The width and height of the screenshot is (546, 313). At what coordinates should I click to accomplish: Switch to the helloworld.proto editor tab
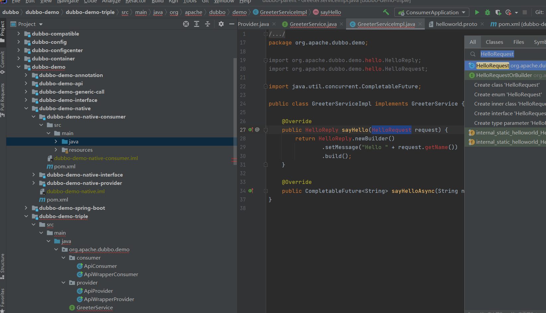click(x=456, y=24)
